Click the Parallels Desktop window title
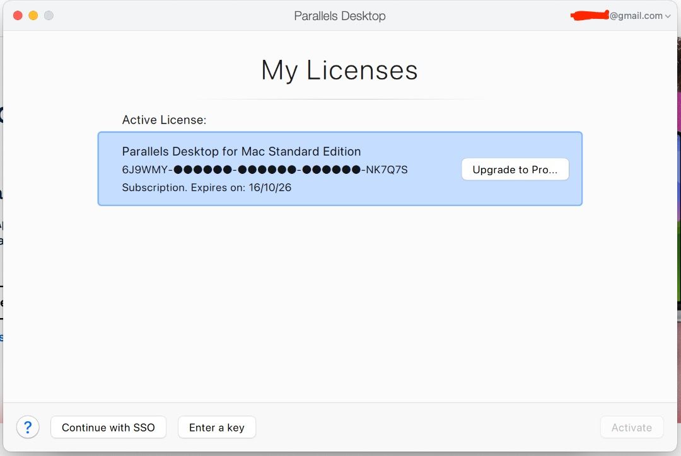Viewport: 681px width, 456px height. [339, 16]
